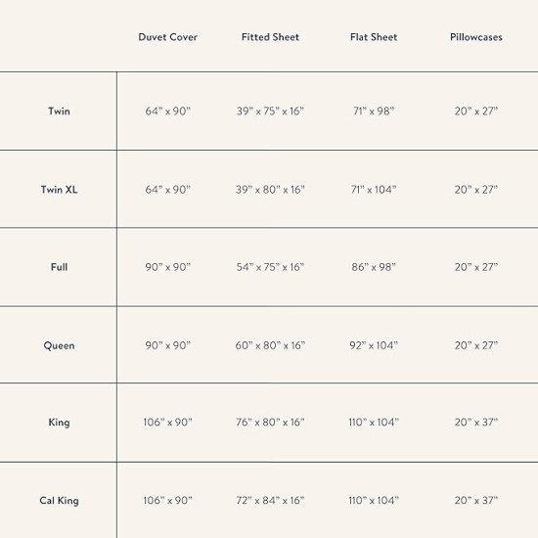Select the Twin row label
Screen dimensions: 538x538
pos(59,112)
